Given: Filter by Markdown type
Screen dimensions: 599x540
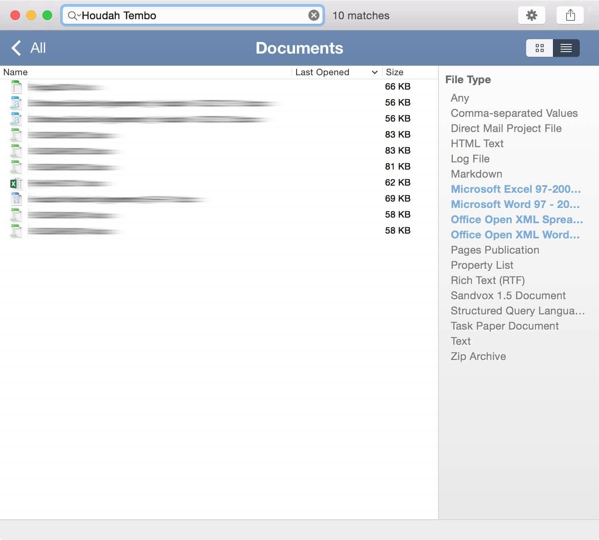Looking at the screenshot, I should click(x=476, y=174).
